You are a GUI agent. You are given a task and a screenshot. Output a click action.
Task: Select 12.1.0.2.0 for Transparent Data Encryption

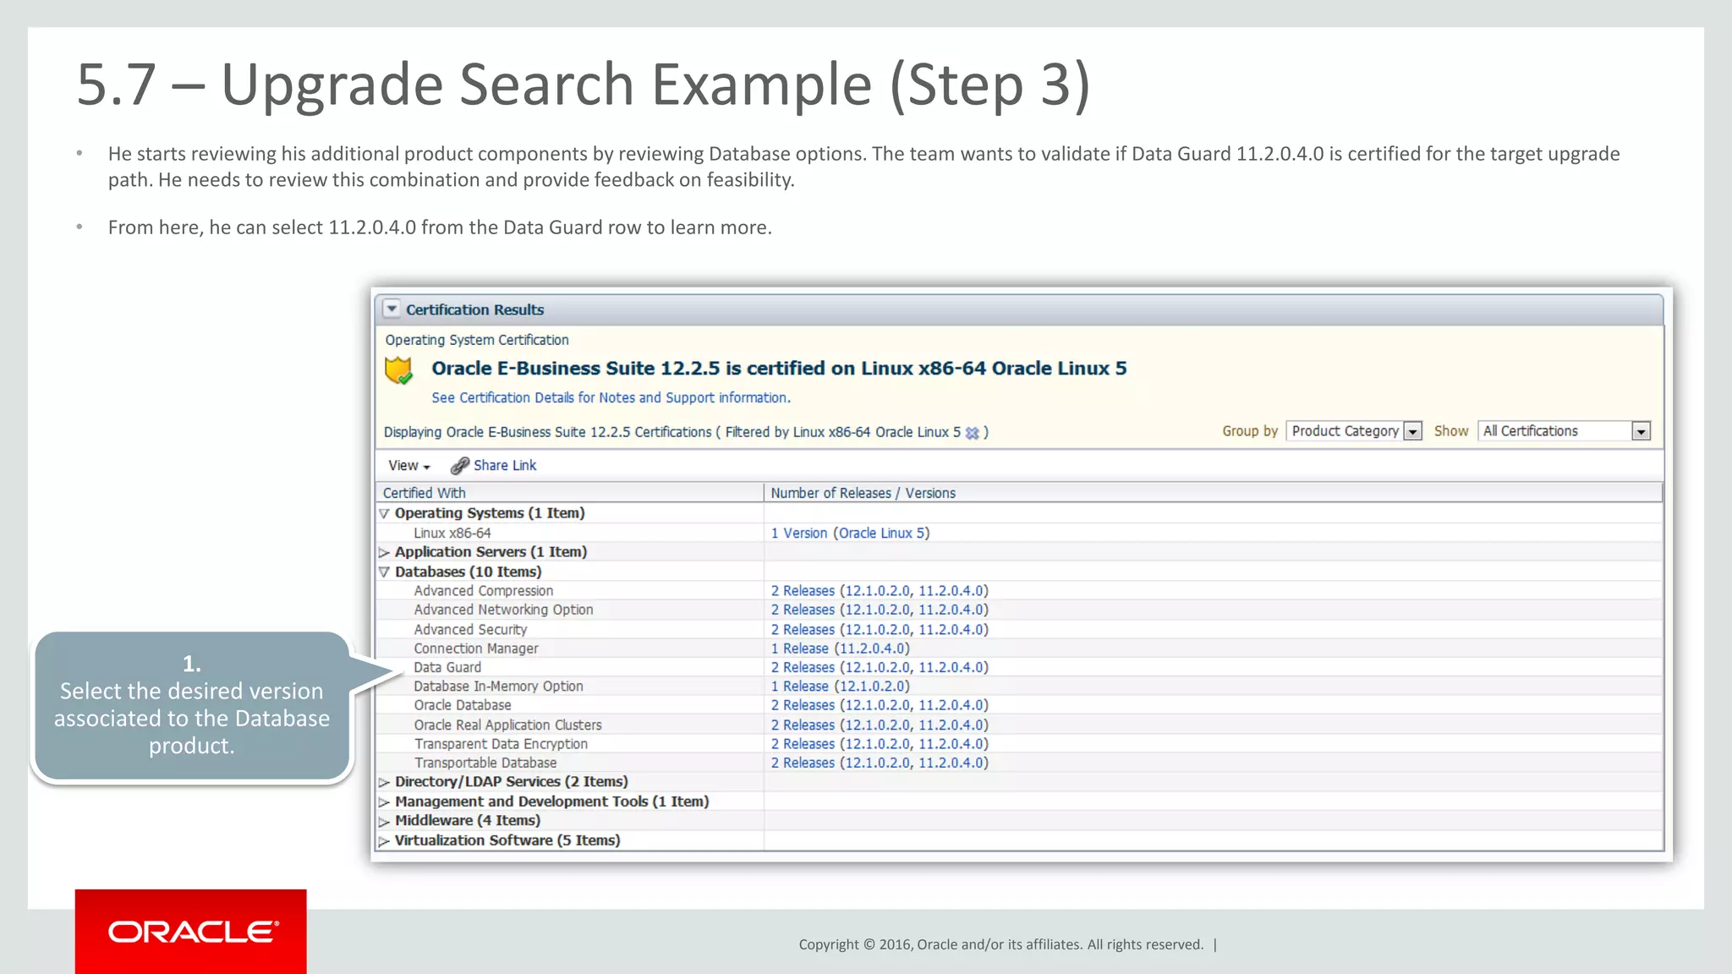pos(877,744)
